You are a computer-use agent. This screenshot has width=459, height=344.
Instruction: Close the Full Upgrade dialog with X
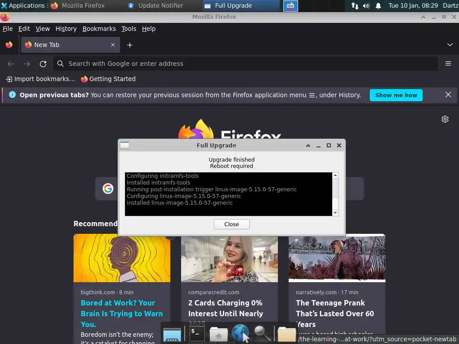tap(339, 146)
